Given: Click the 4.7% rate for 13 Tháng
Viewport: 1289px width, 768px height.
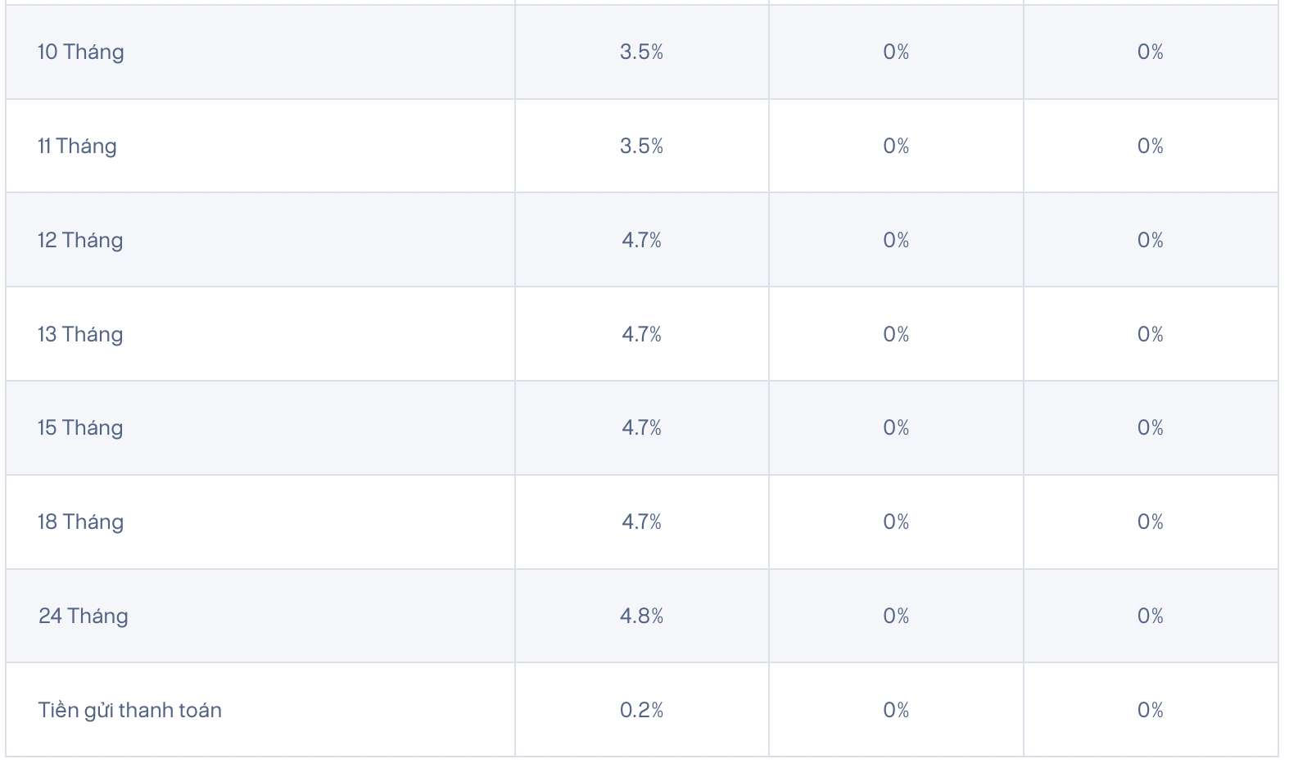Looking at the screenshot, I should 641,335.
